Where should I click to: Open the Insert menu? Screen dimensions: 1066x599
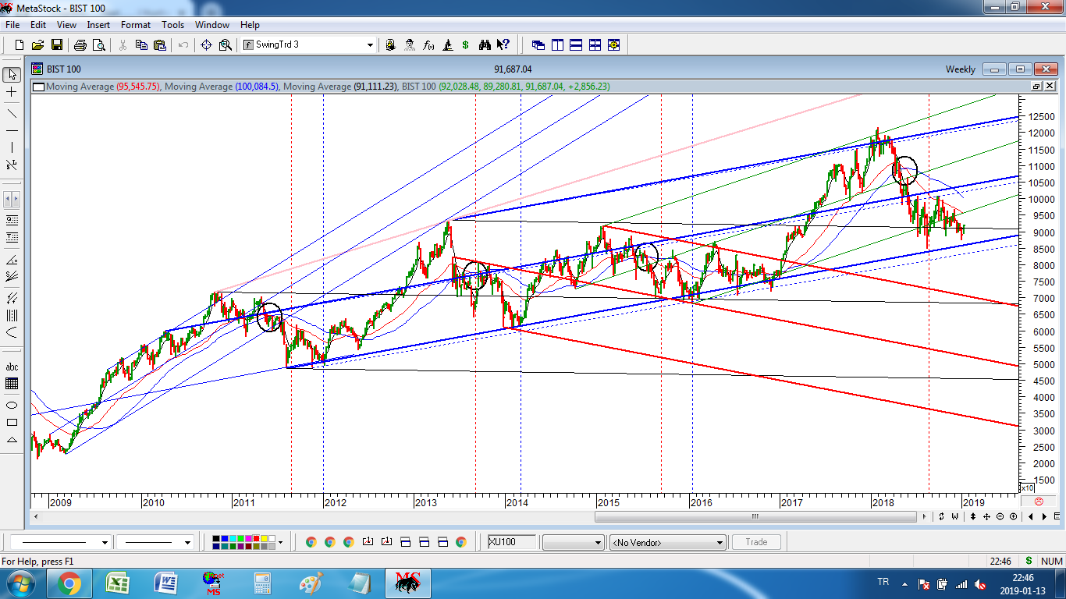coord(98,25)
